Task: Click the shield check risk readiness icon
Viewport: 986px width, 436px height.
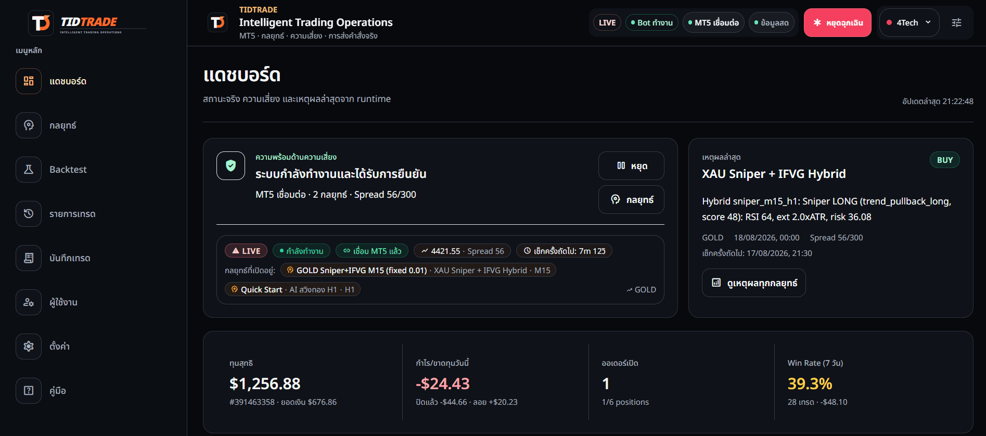Action: [231, 165]
